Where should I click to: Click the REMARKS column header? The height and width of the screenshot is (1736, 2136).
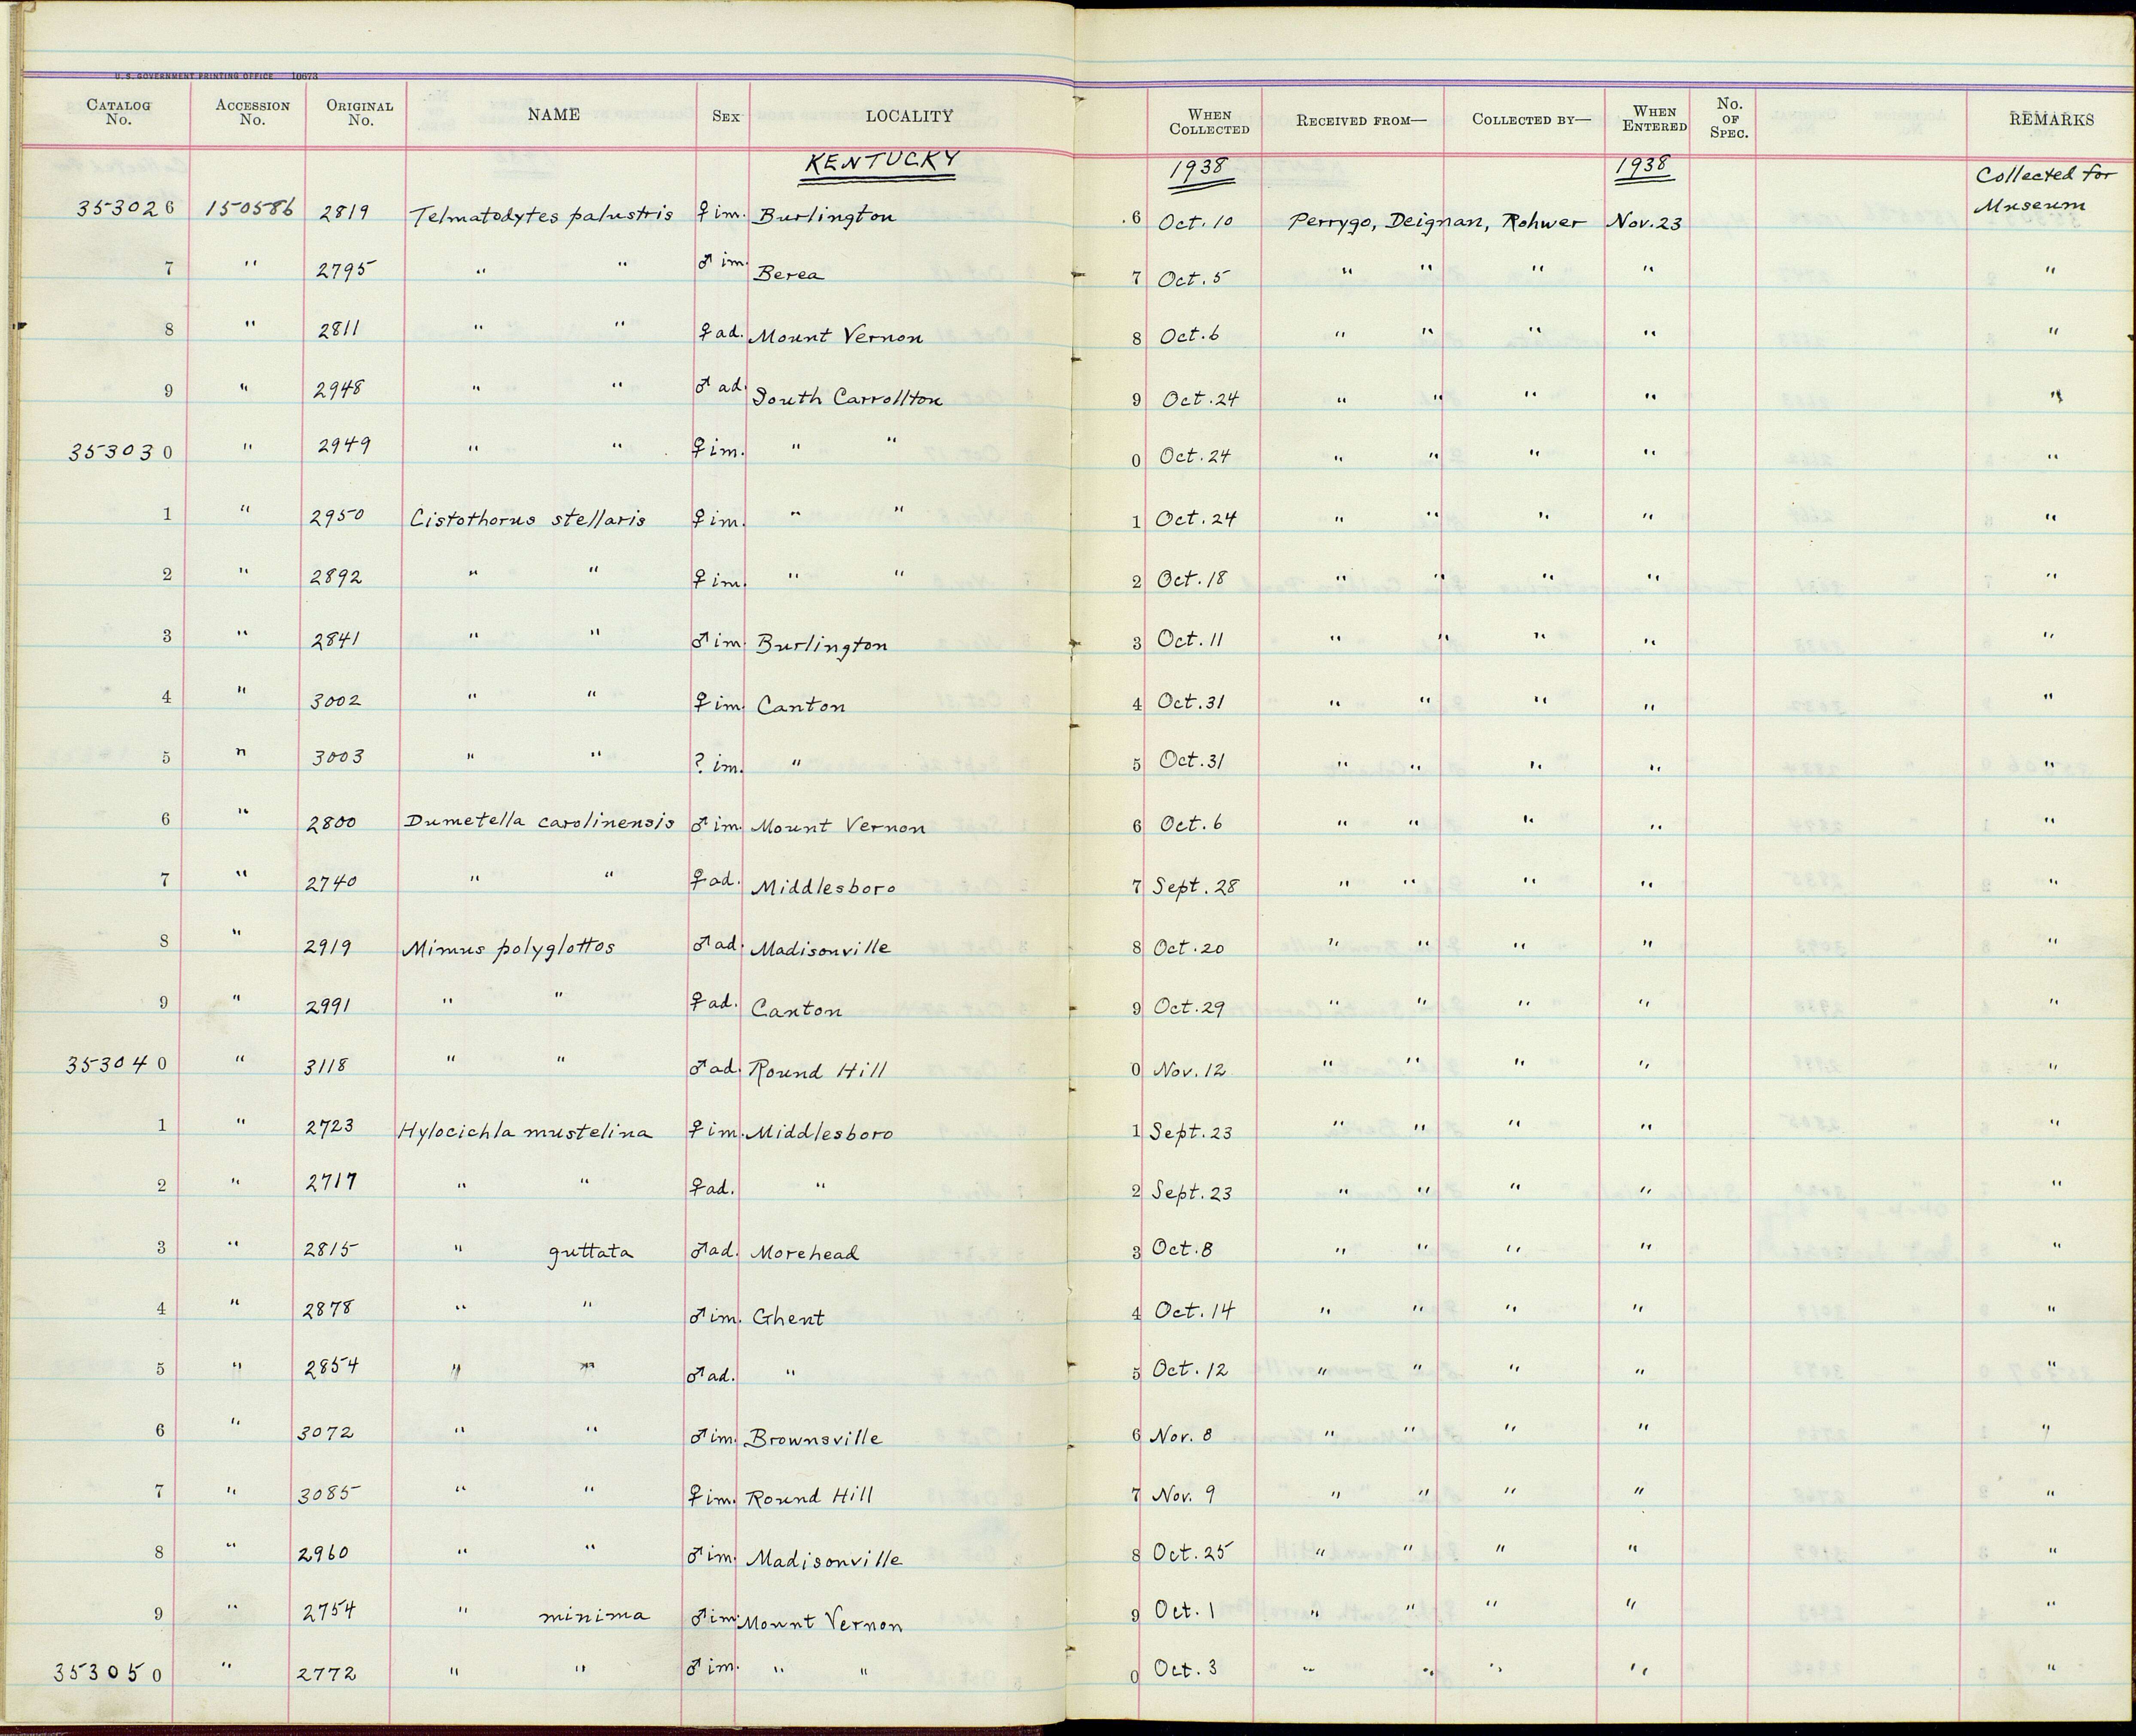2051,119
